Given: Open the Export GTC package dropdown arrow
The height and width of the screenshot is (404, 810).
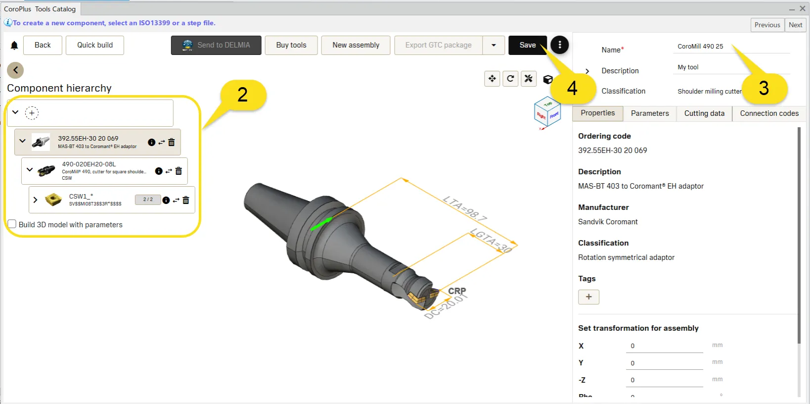Looking at the screenshot, I should (x=494, y=45).
